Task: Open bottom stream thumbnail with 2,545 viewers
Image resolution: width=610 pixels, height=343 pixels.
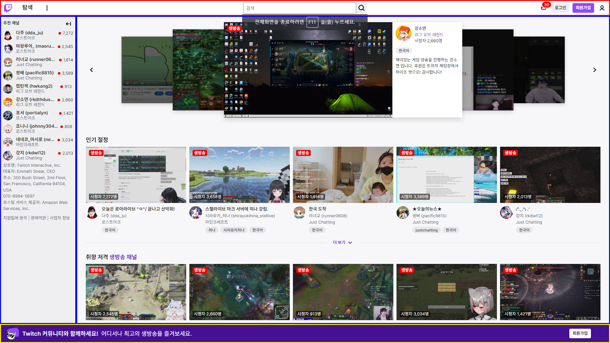Action: [136, 292]
